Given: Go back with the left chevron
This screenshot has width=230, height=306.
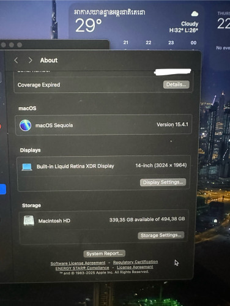Looking at the screenshot, I should pos(16,60).
